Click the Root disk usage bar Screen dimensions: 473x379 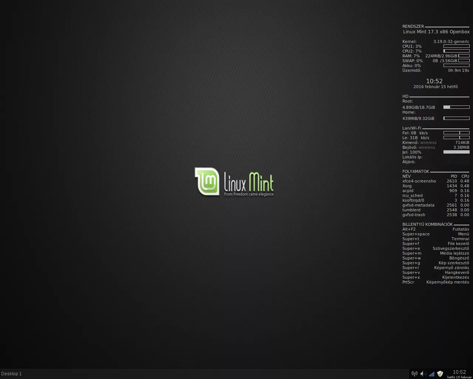coord(456,107)
